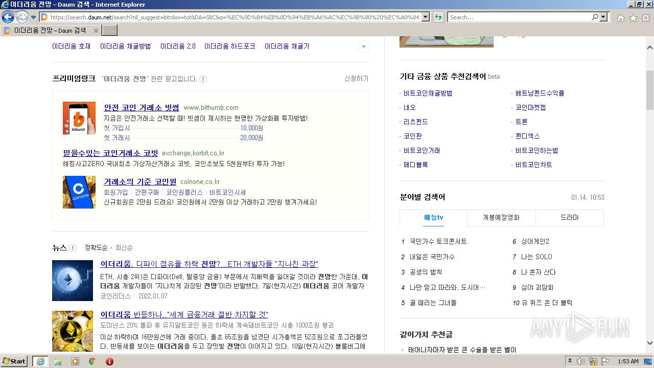Open ranked item 싱어게인2
The image size is (654, 368).
535,241
